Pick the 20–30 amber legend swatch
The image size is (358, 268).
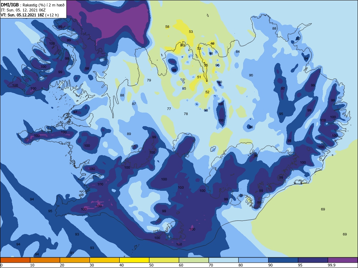75,260
